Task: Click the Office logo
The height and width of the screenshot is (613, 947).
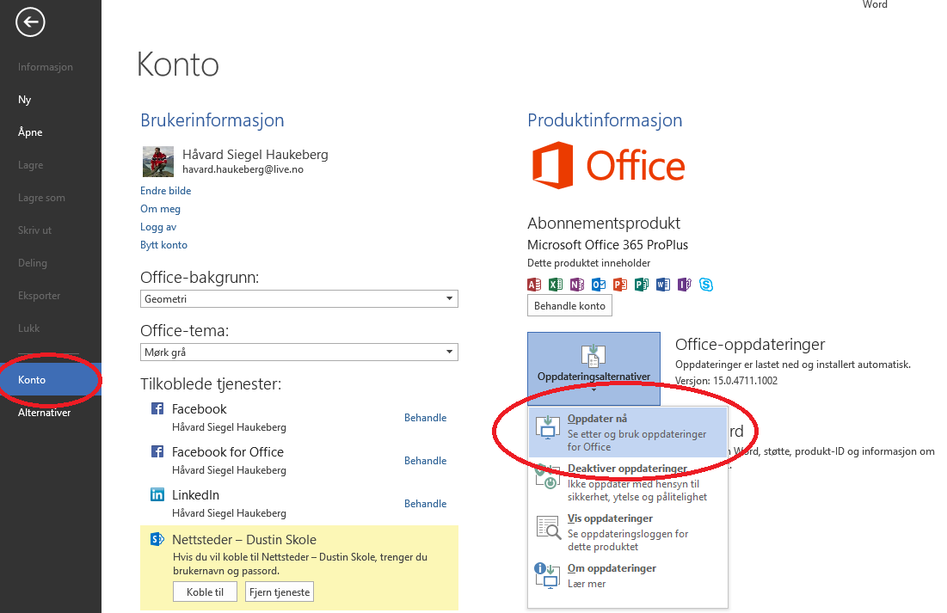Action: [x=608, y=166]
